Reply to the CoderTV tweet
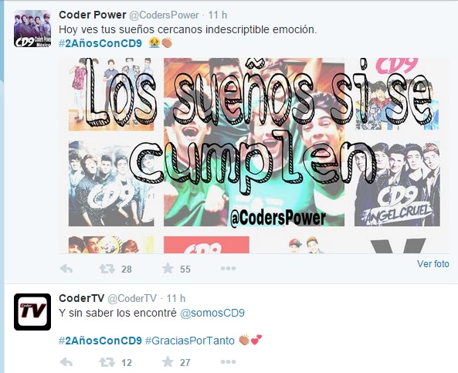458x373 pixels. (66, 362)
